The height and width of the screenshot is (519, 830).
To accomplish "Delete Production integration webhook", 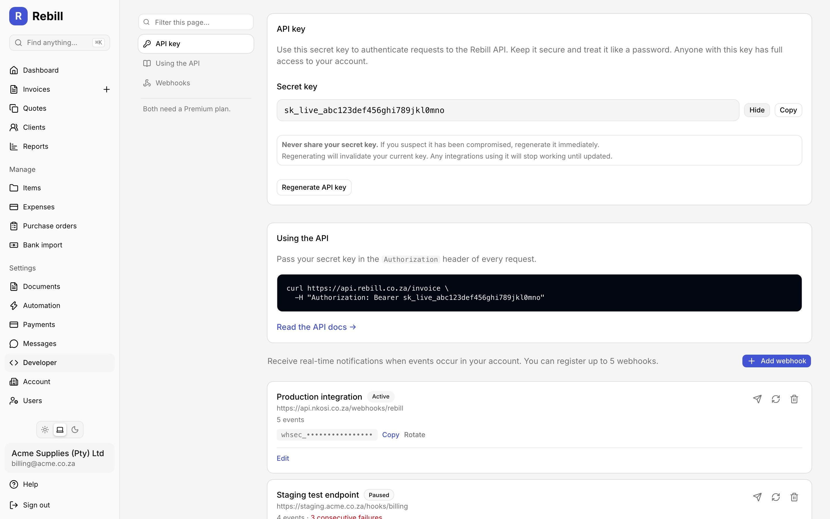I will 794,399.
